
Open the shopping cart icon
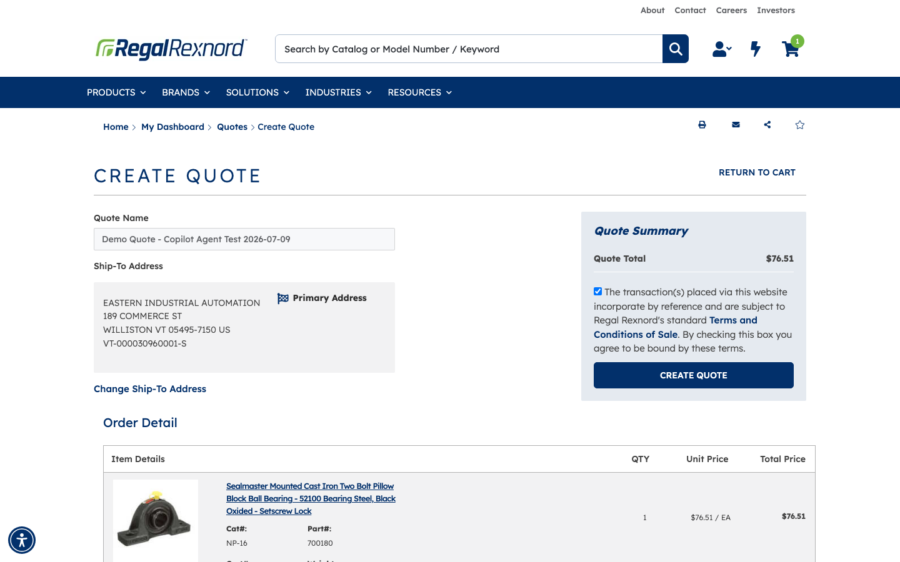(791, 49)
